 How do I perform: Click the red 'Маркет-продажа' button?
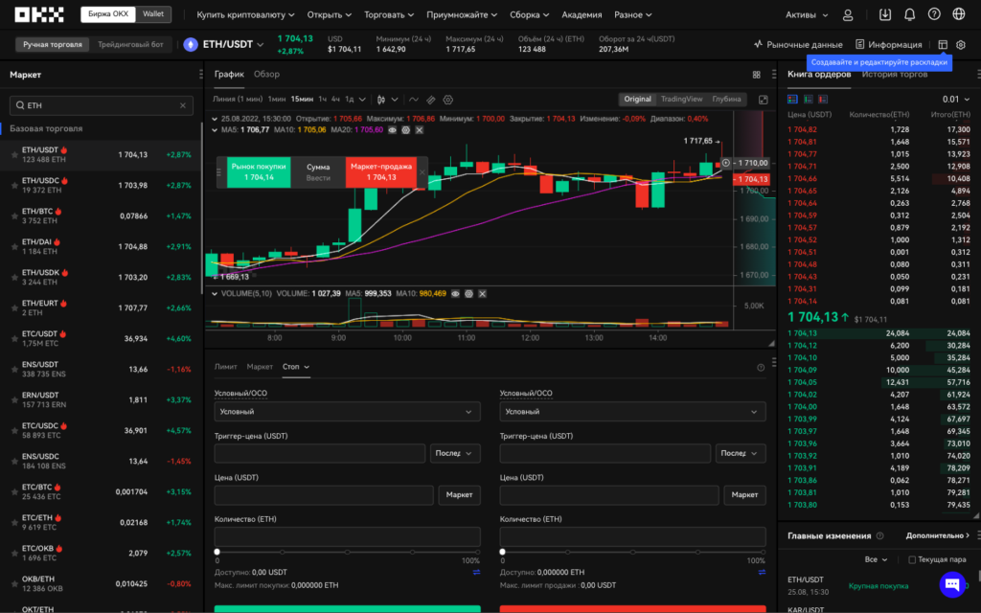380,171
